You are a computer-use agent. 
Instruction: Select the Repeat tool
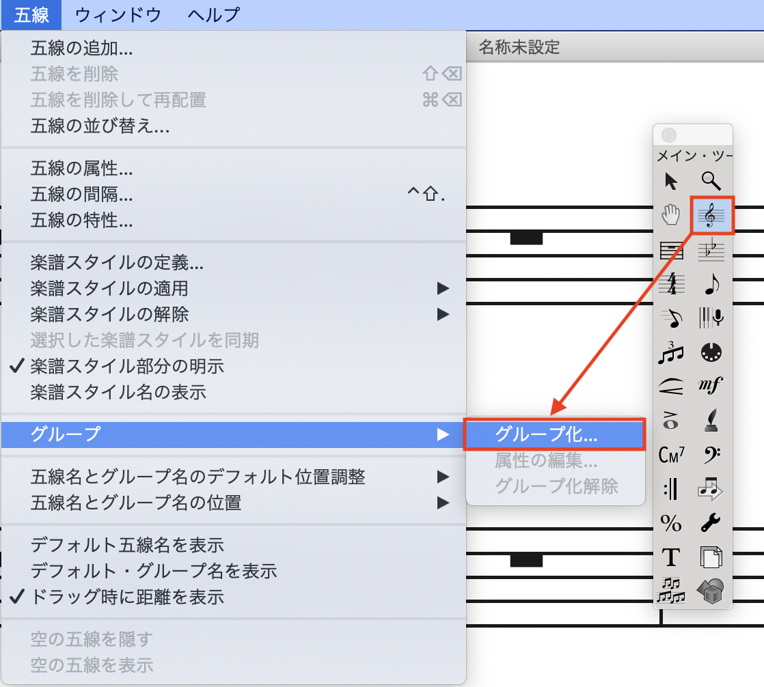click(672, 489)
